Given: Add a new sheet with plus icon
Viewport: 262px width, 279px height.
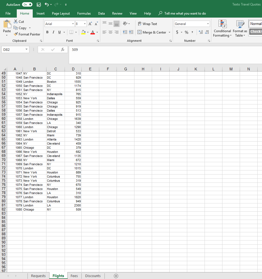Looking at the screenshot, I should coord(116,276).
